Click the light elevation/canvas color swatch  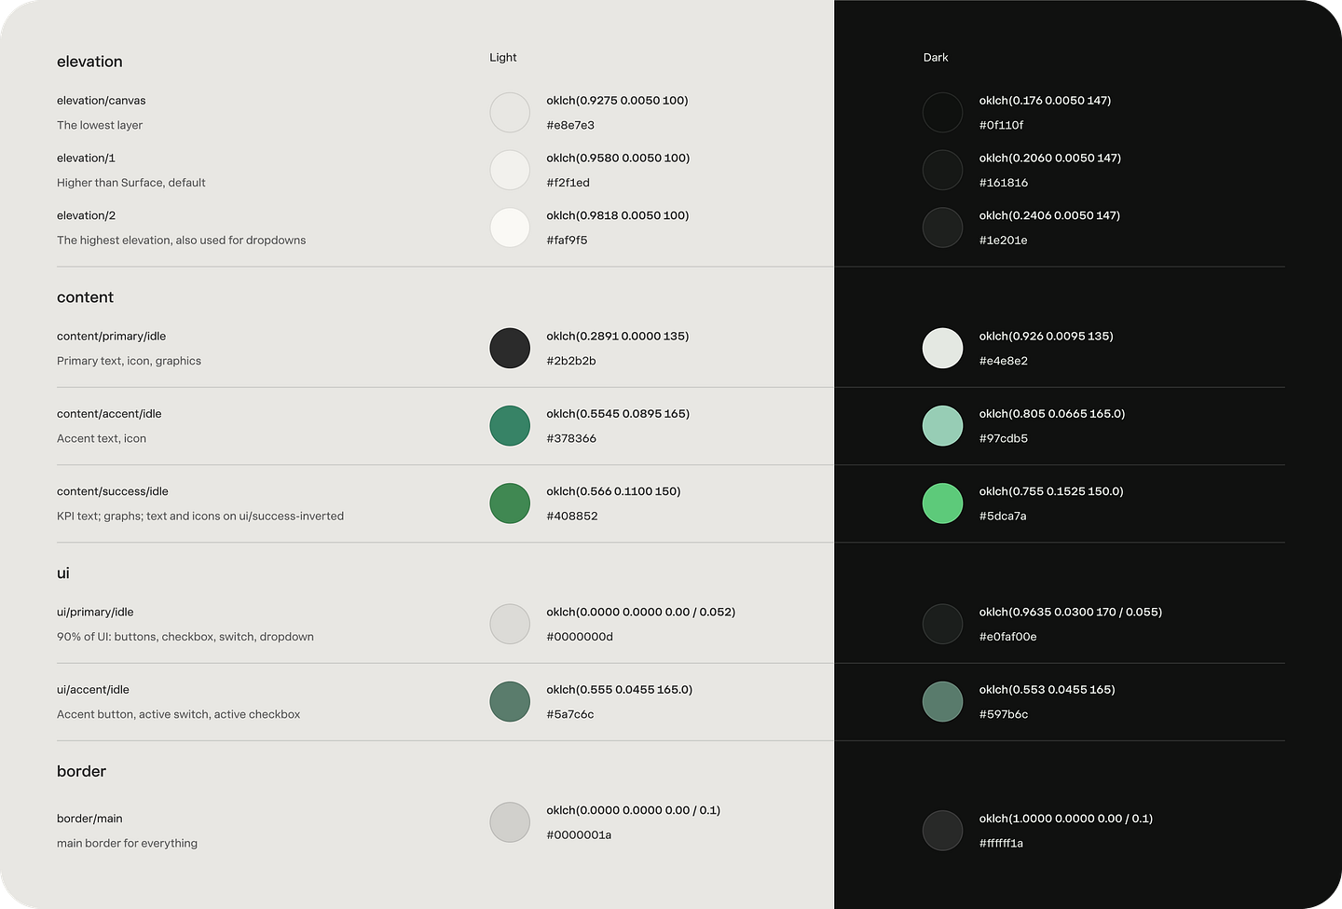[x=510, y=113]
